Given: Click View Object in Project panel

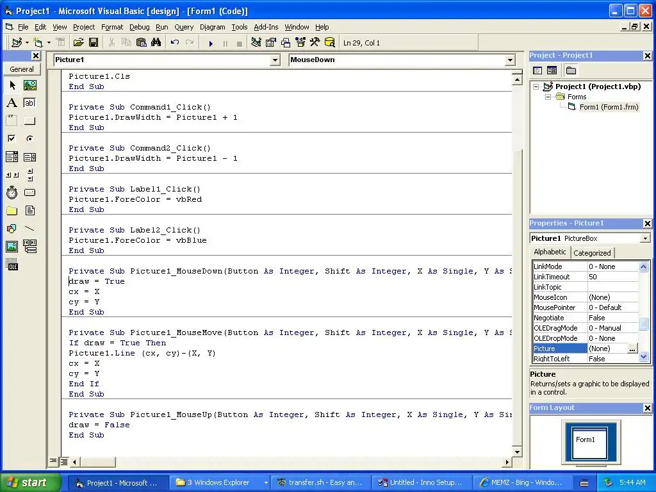Looking at the screenshot, I should coord(552,70).
